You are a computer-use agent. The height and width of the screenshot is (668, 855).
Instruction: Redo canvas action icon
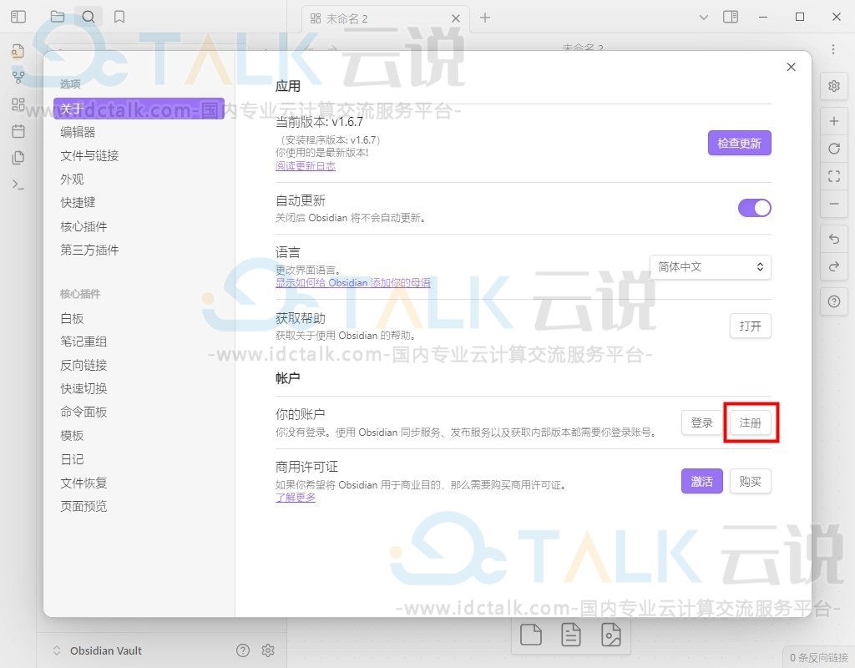[834, 266]
